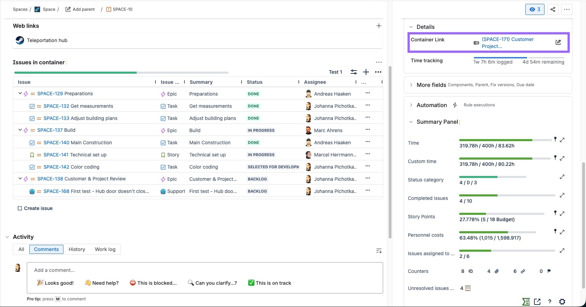Add a web link with plus icon
586x307 pixels.
(379, 26)
